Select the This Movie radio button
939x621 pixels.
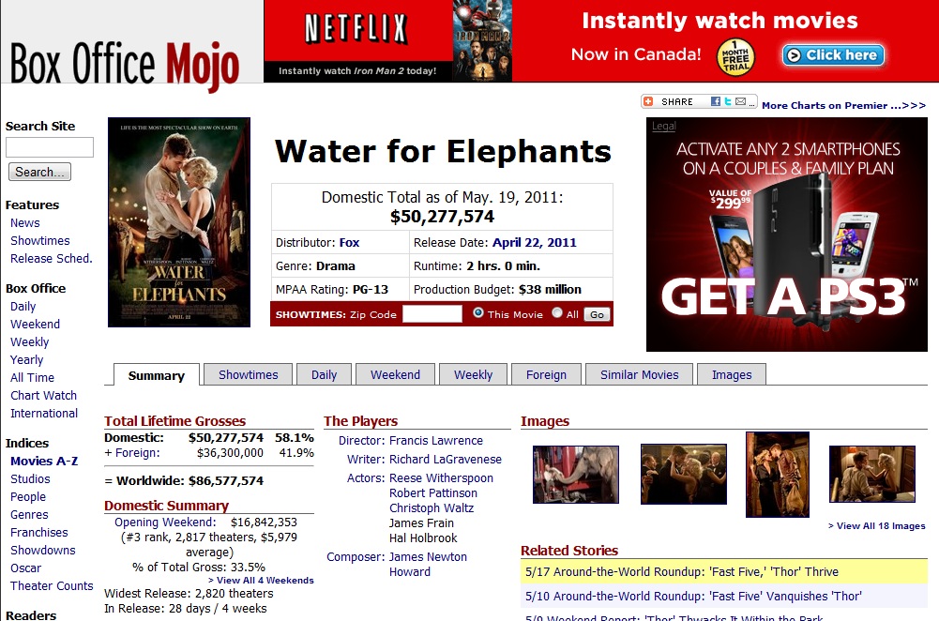tap(478, 313)
